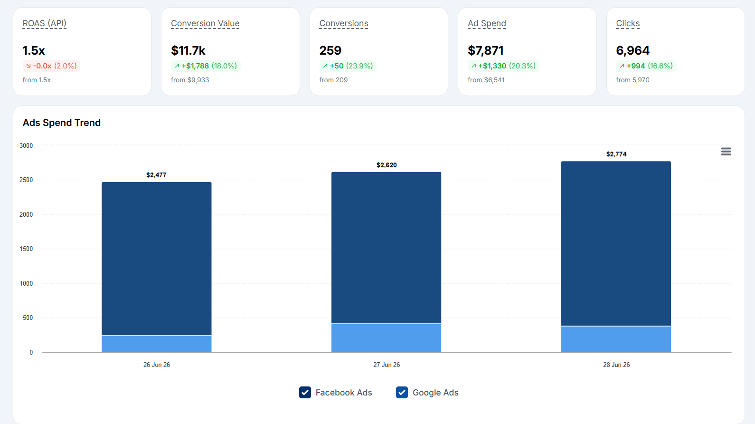Select the dark blue bar for 26 Jun 26
Screen dimensions: 755x424
pos(157,259)
